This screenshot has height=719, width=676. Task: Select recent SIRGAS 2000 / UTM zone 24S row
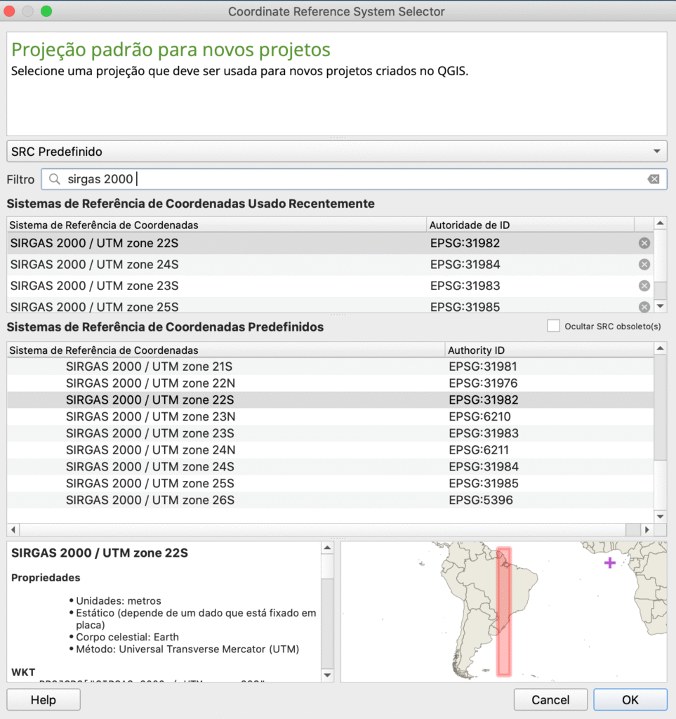[330, 265]
